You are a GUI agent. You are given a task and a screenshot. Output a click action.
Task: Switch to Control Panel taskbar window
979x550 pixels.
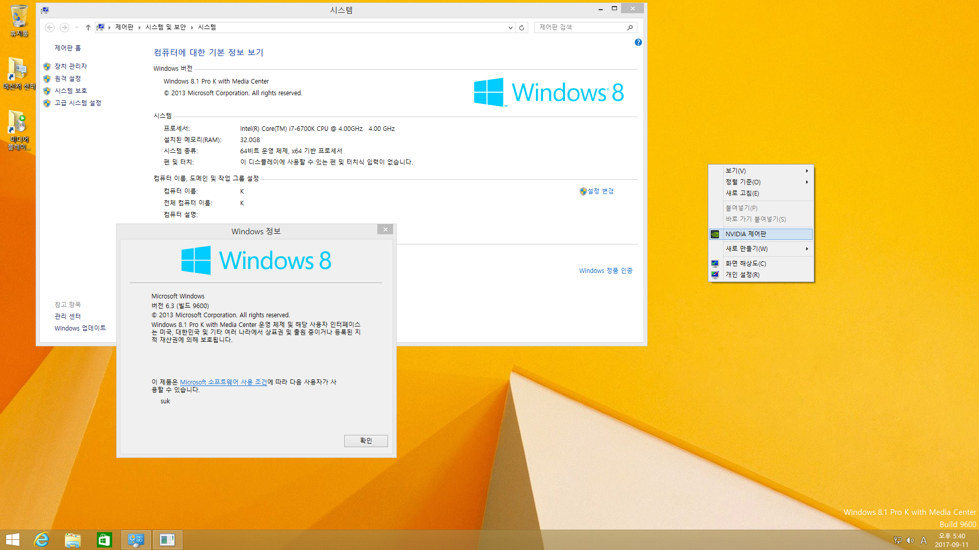click(x=136, y=540)
